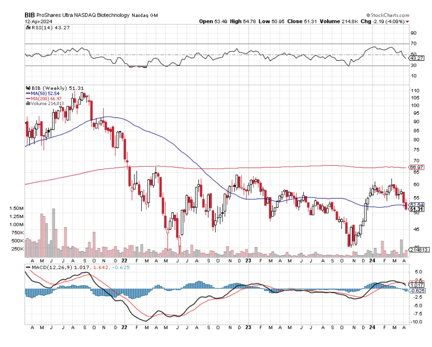Click the BIB (Weekly) 51.31 legend text
Image resolution: width=432 pixels, height=347 pixels.
58,88
